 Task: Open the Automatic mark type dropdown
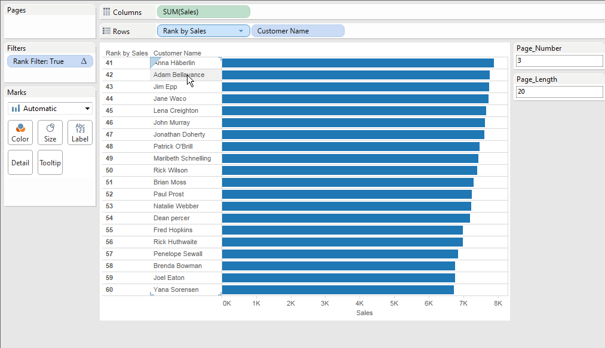[x=50, y=109]
